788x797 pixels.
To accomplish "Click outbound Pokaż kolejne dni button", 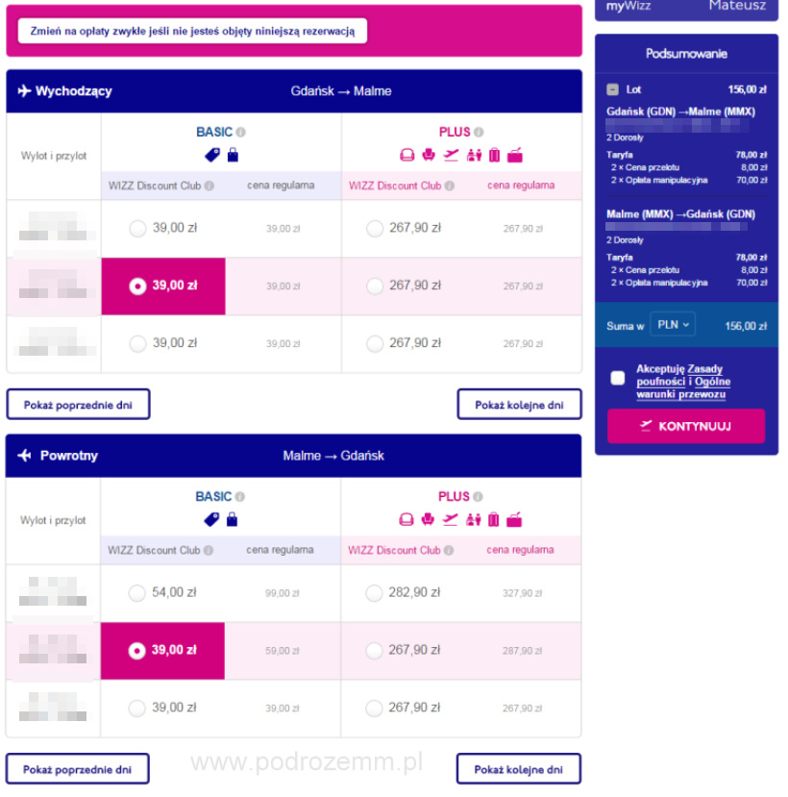I will (519, 405).
